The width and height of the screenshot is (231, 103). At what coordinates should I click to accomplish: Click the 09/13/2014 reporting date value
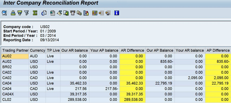click(x=49, y=40)
